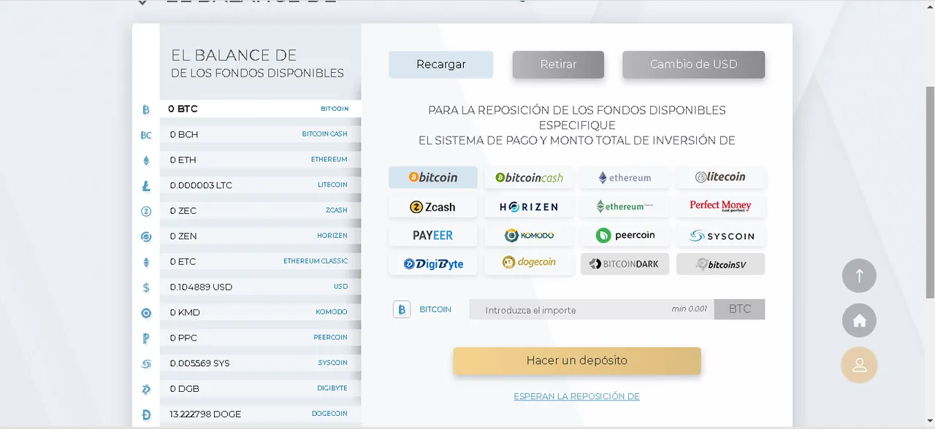
Task: Choose Payeer as payment system
Action: pyautogui.click(x=433, y=235)
